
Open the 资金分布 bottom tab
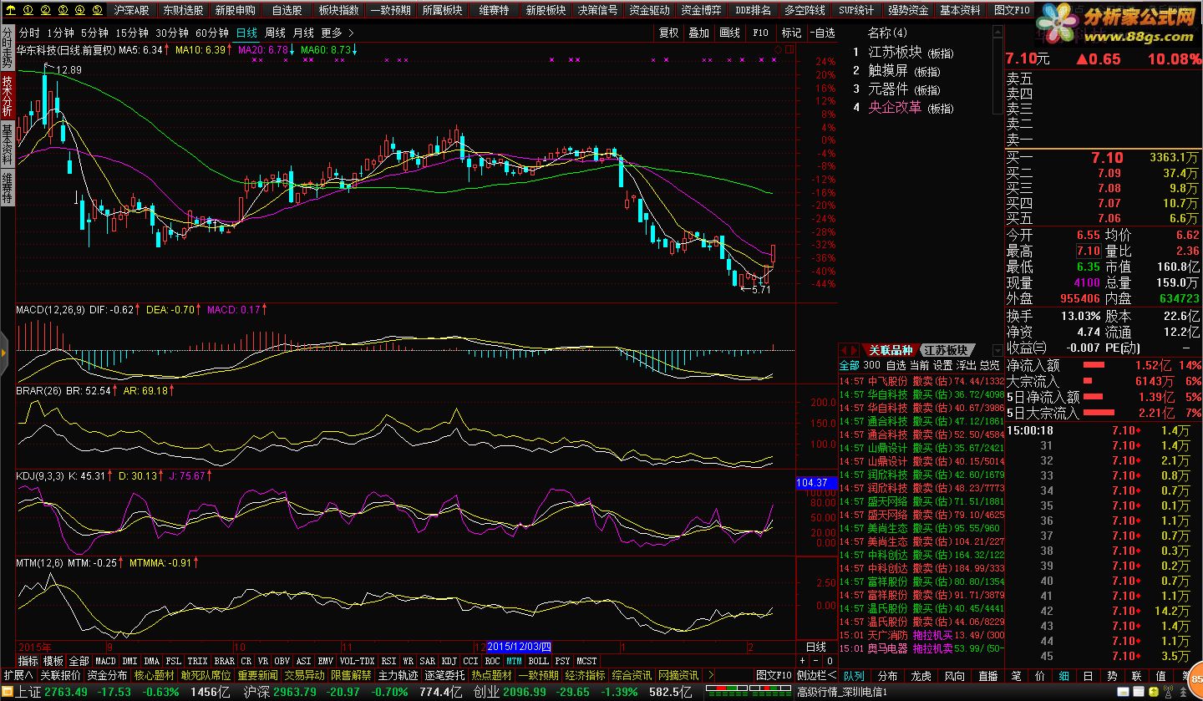tap(107, 675)
